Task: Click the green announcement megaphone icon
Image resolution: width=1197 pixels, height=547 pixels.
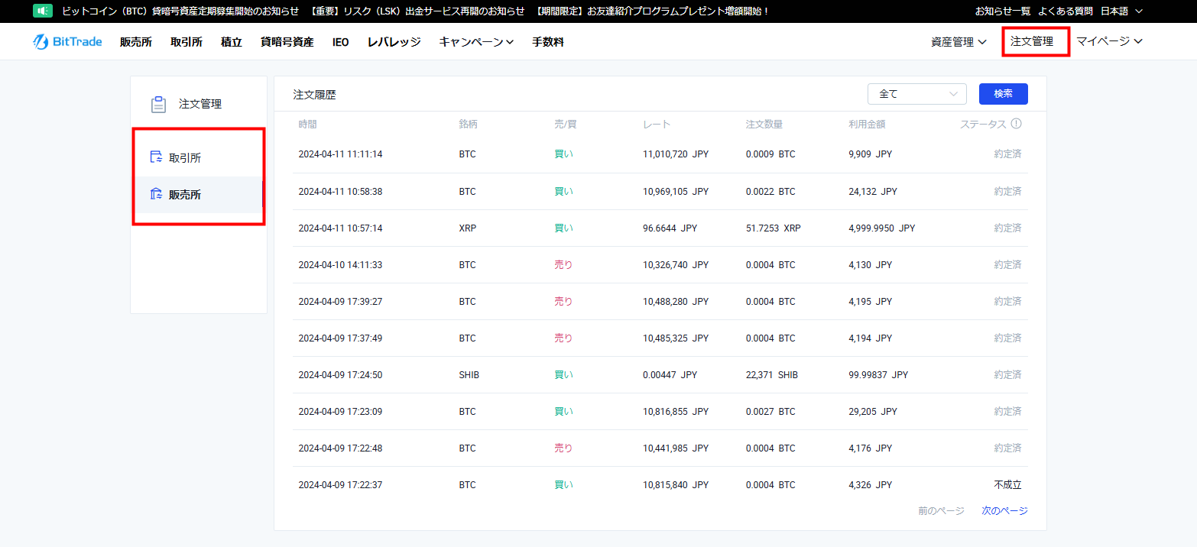Action: click(43, 11)
